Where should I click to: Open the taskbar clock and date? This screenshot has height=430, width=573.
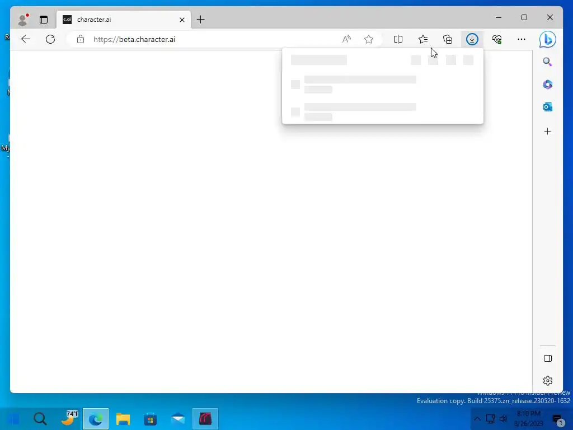[528, 419]
